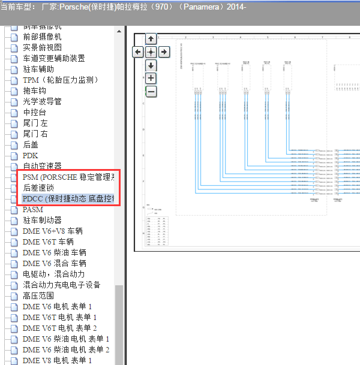Image resolution: width=360 pixels, height=365 pixels.
Task: Select the 后差速锁 entry
Action: coord(38,188)
